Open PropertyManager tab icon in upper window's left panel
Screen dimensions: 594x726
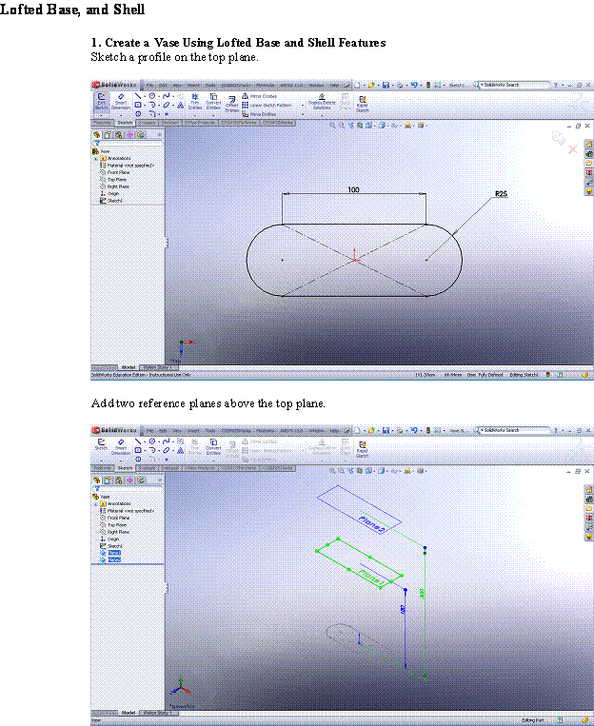point(108,135)
